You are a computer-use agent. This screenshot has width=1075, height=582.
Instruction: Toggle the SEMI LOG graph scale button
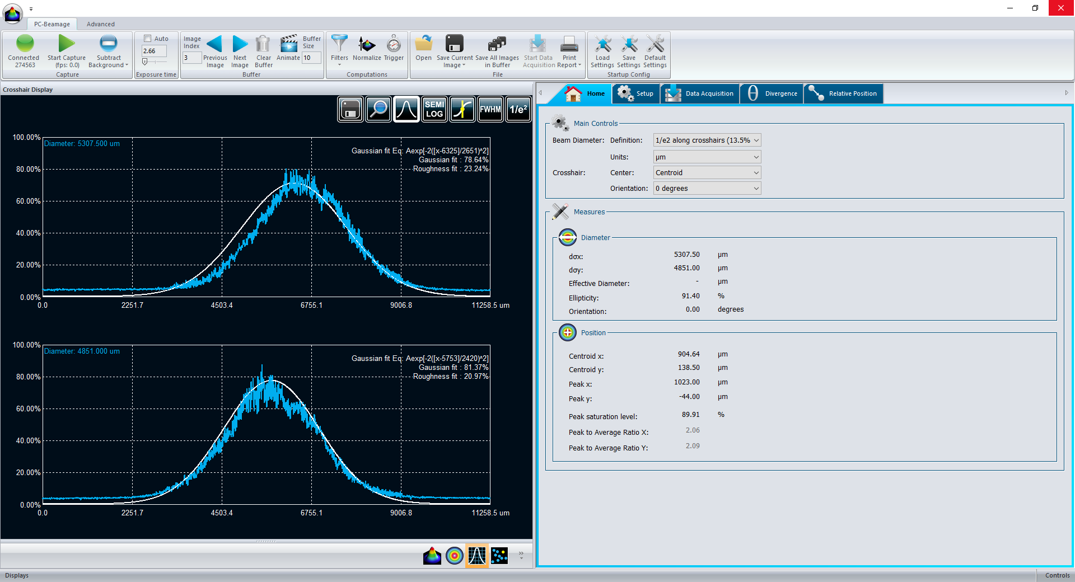pyautogui.click(x=434, y=109)
